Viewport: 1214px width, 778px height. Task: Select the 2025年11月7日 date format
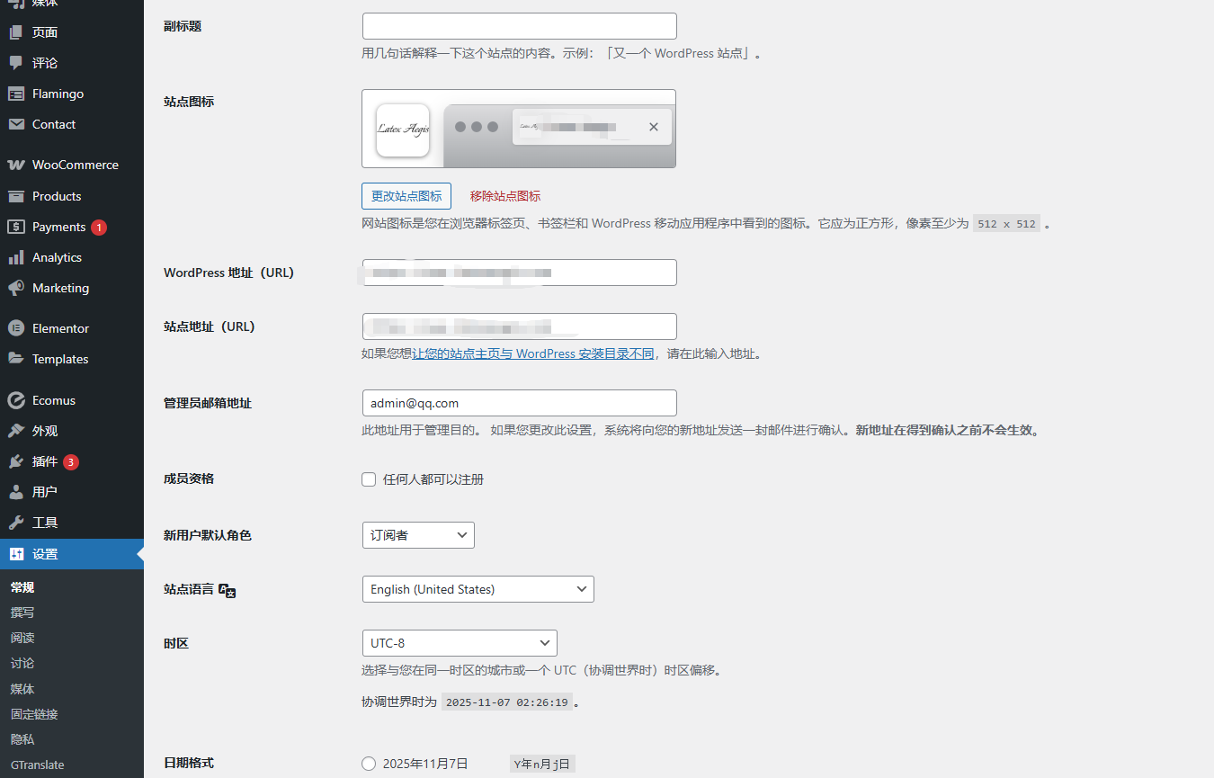369,764
